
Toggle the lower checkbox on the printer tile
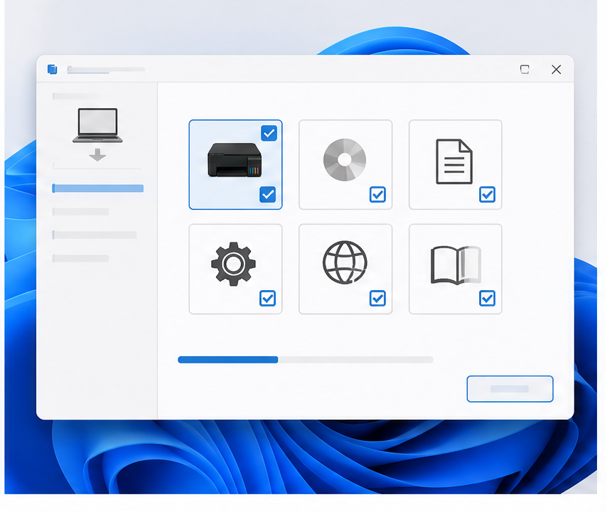268,194
